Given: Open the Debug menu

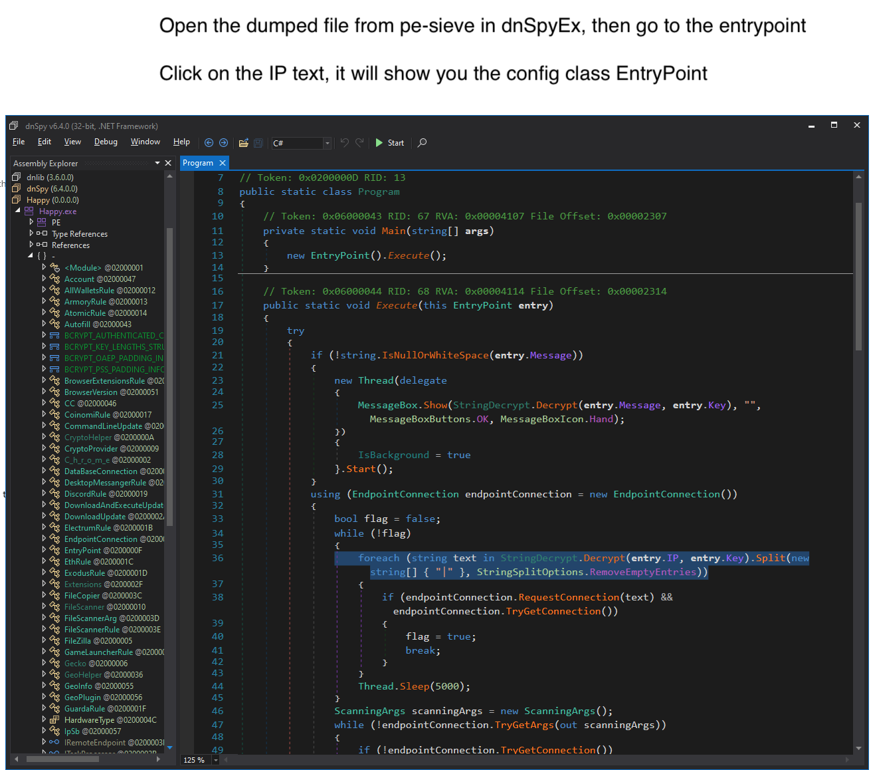Looking at the screenshot, I should [106, 142].
